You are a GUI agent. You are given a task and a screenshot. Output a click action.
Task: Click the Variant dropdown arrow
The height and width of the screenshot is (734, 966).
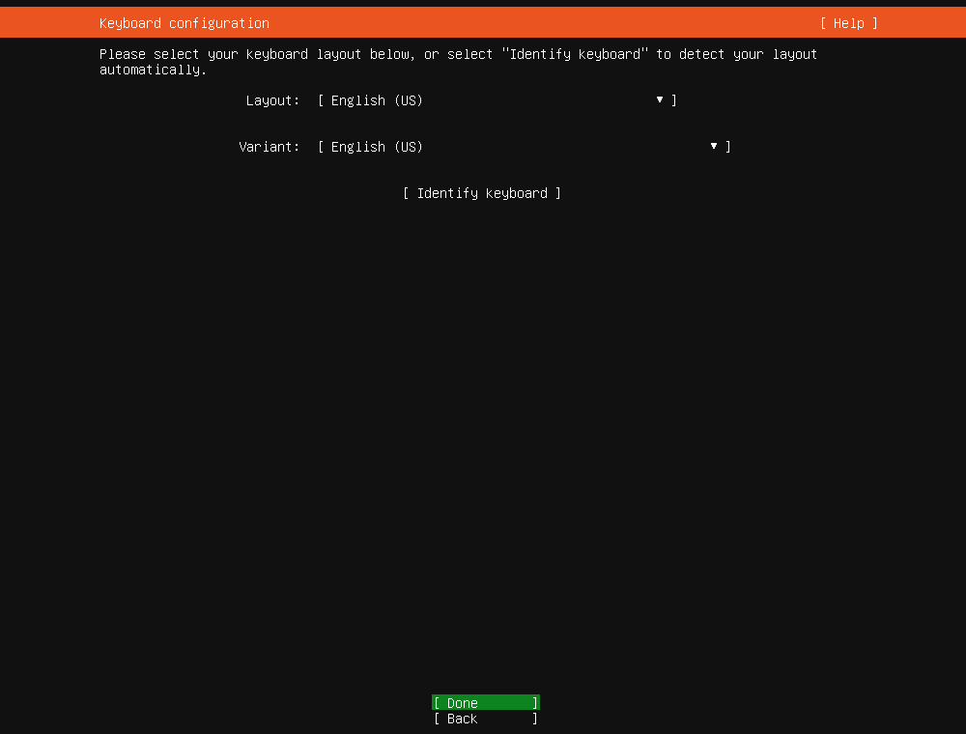pyautogui.click(x=714, y=146)
